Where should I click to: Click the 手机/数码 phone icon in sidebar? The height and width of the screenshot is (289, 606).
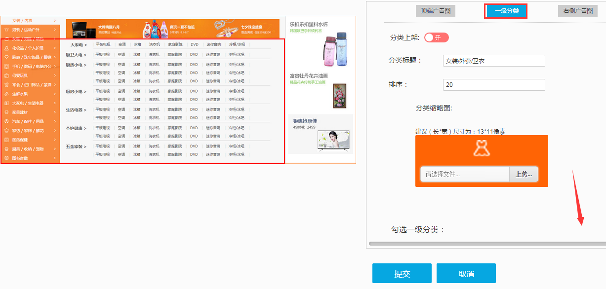(6, 67)
